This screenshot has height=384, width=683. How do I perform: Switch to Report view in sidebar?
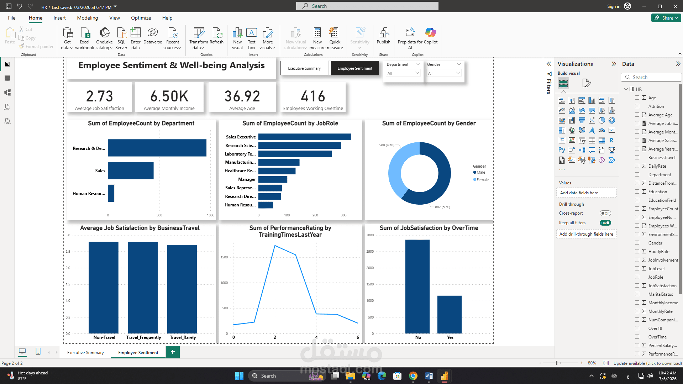[x=7, y=64]
